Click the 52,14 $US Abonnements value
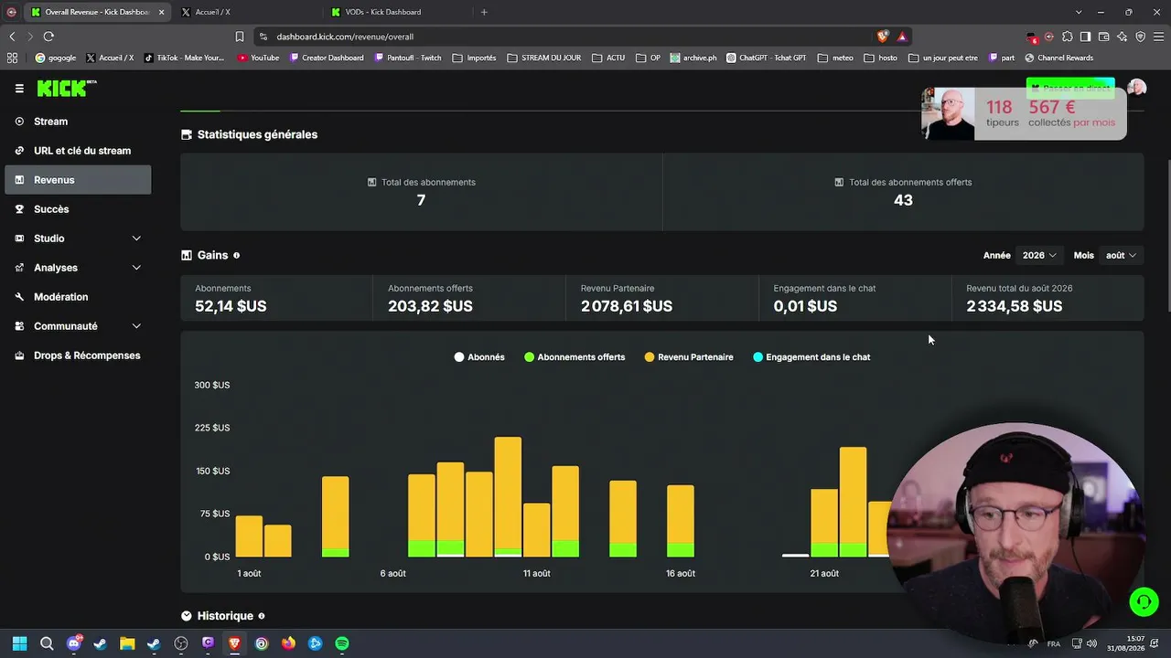 (x=231, y=306)
